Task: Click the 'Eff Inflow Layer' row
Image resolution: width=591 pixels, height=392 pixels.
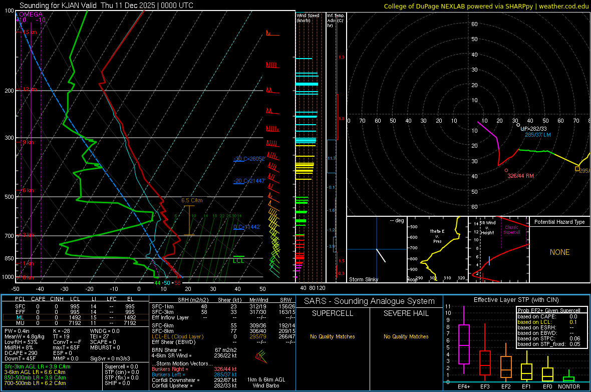Action: click(223, 317)
